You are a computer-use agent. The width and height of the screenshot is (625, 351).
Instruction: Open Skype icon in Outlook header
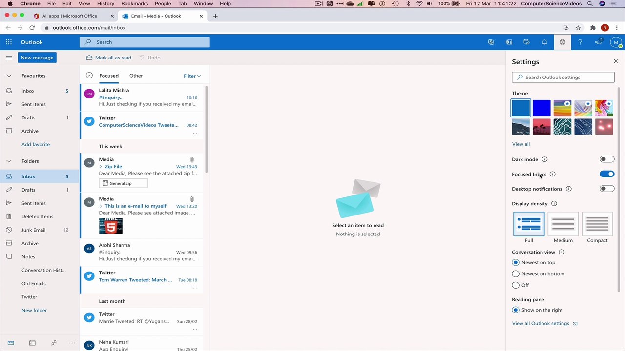point(491,42)
